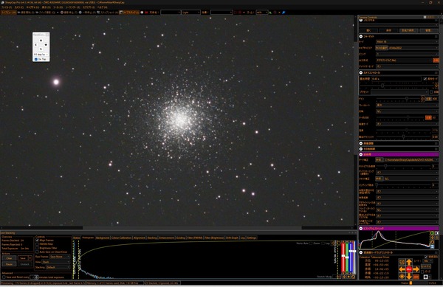Switch to the Colour Calibration tab
443x287 pixels.
121,238
